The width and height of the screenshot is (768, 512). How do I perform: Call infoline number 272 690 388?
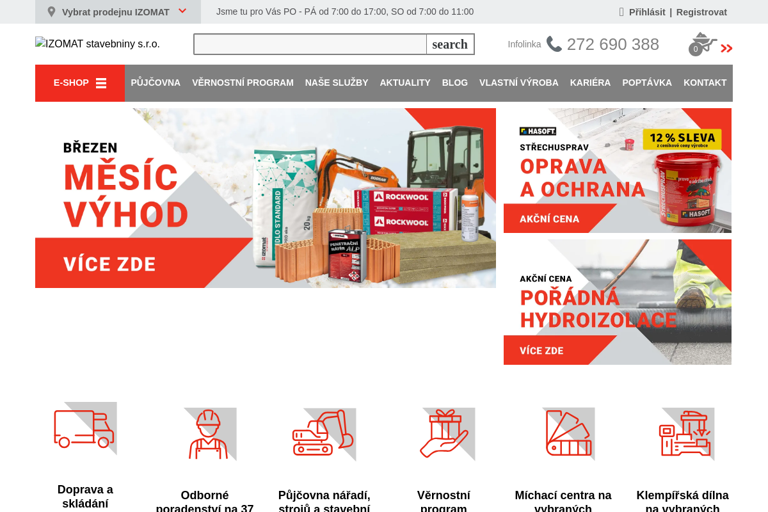(612, 44)
